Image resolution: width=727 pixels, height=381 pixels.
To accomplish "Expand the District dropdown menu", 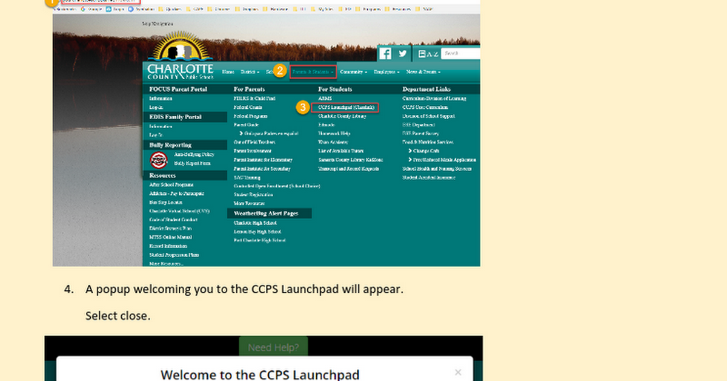I will tap(250, 72).
